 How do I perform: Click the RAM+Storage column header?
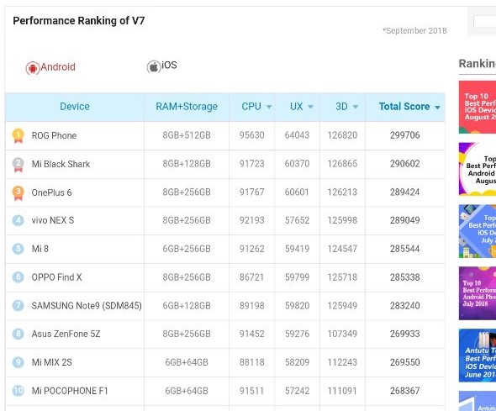click(x=187, y=107)
